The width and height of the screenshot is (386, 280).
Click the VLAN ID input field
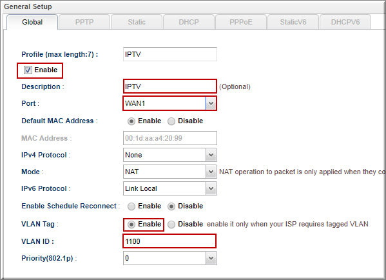169,241
